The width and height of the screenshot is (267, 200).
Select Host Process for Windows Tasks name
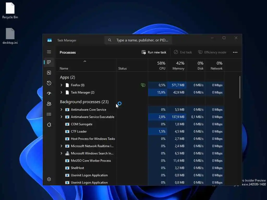(x=93, y=139)
